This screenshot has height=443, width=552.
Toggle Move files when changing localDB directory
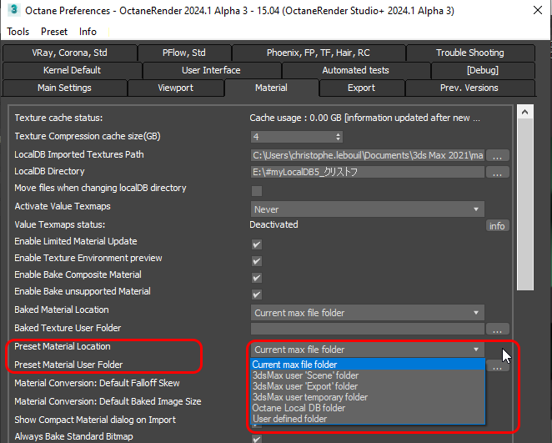[257, 190]
